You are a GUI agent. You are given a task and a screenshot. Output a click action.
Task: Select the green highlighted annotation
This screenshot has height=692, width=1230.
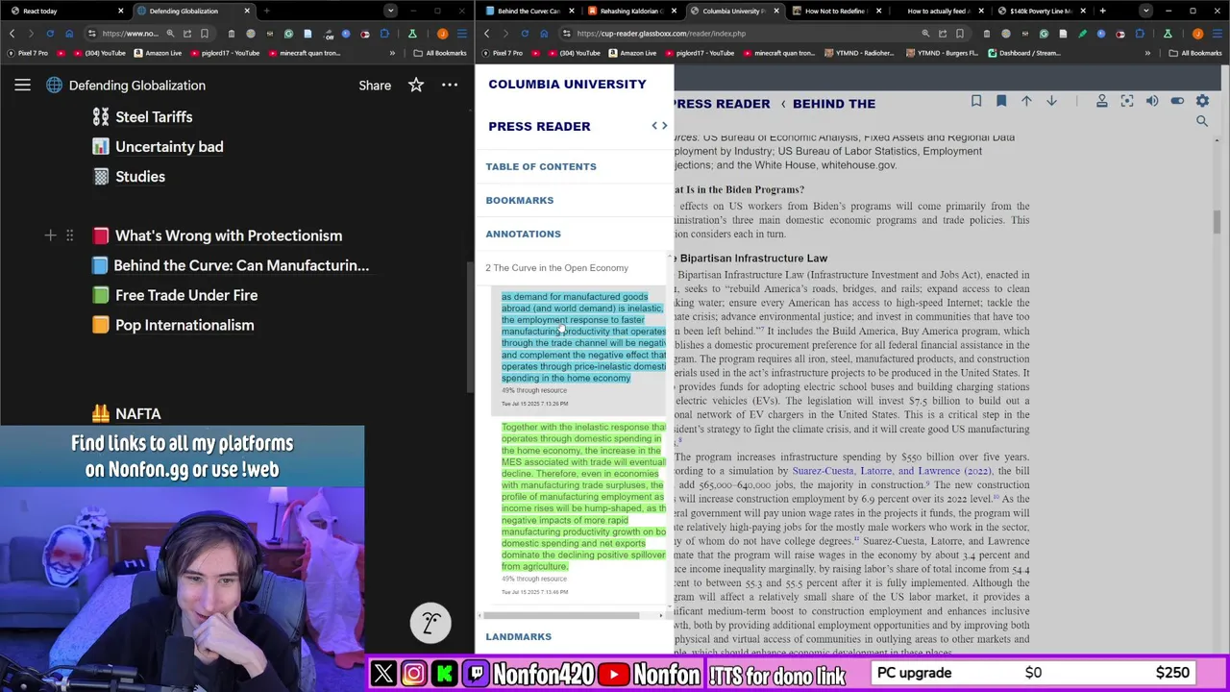pos(583,497)
